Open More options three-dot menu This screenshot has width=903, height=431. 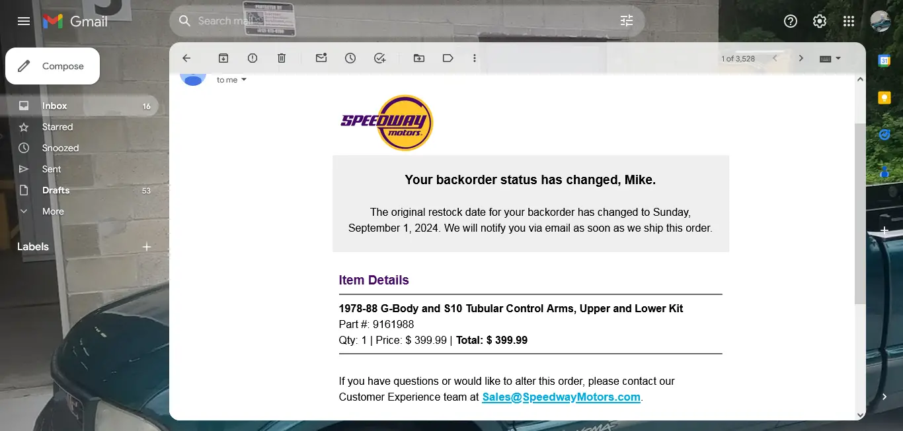click(475, 58)
